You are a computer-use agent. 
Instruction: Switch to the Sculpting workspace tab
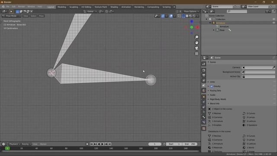pos(74,7)
